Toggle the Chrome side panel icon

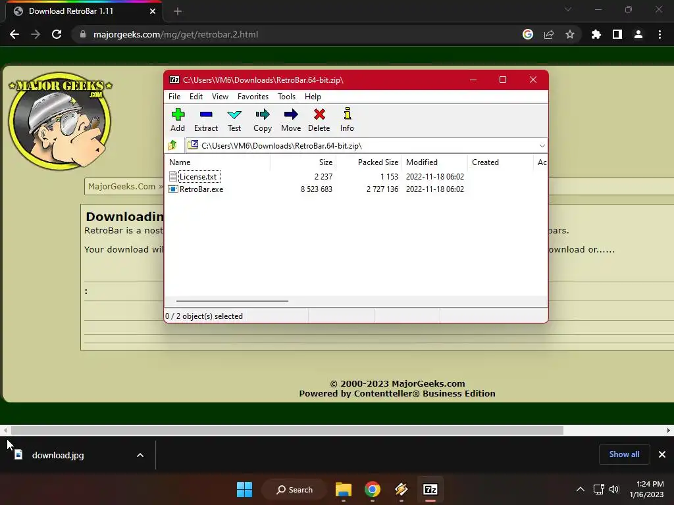click(617, 34)
